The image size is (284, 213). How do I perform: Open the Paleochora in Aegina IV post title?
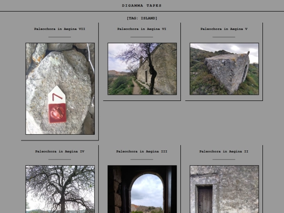coord(59,151)
